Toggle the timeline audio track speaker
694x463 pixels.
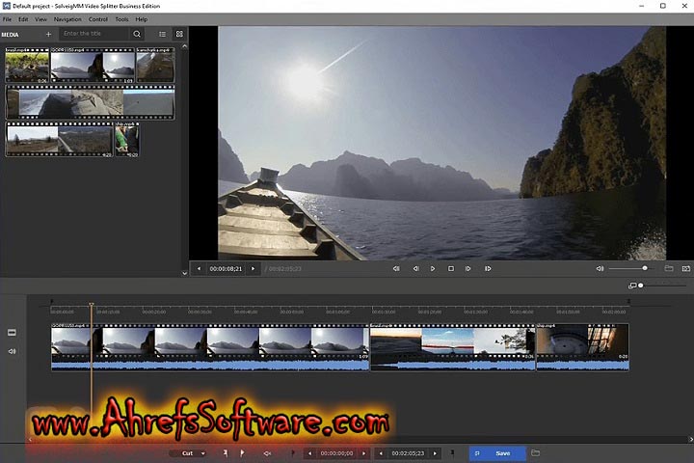13,351
